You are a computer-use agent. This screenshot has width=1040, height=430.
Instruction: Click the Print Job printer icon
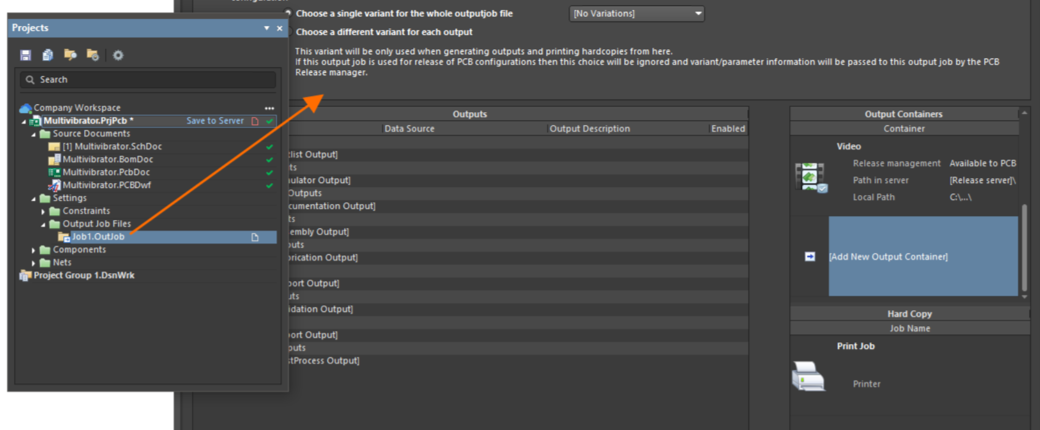pos(808,376)
